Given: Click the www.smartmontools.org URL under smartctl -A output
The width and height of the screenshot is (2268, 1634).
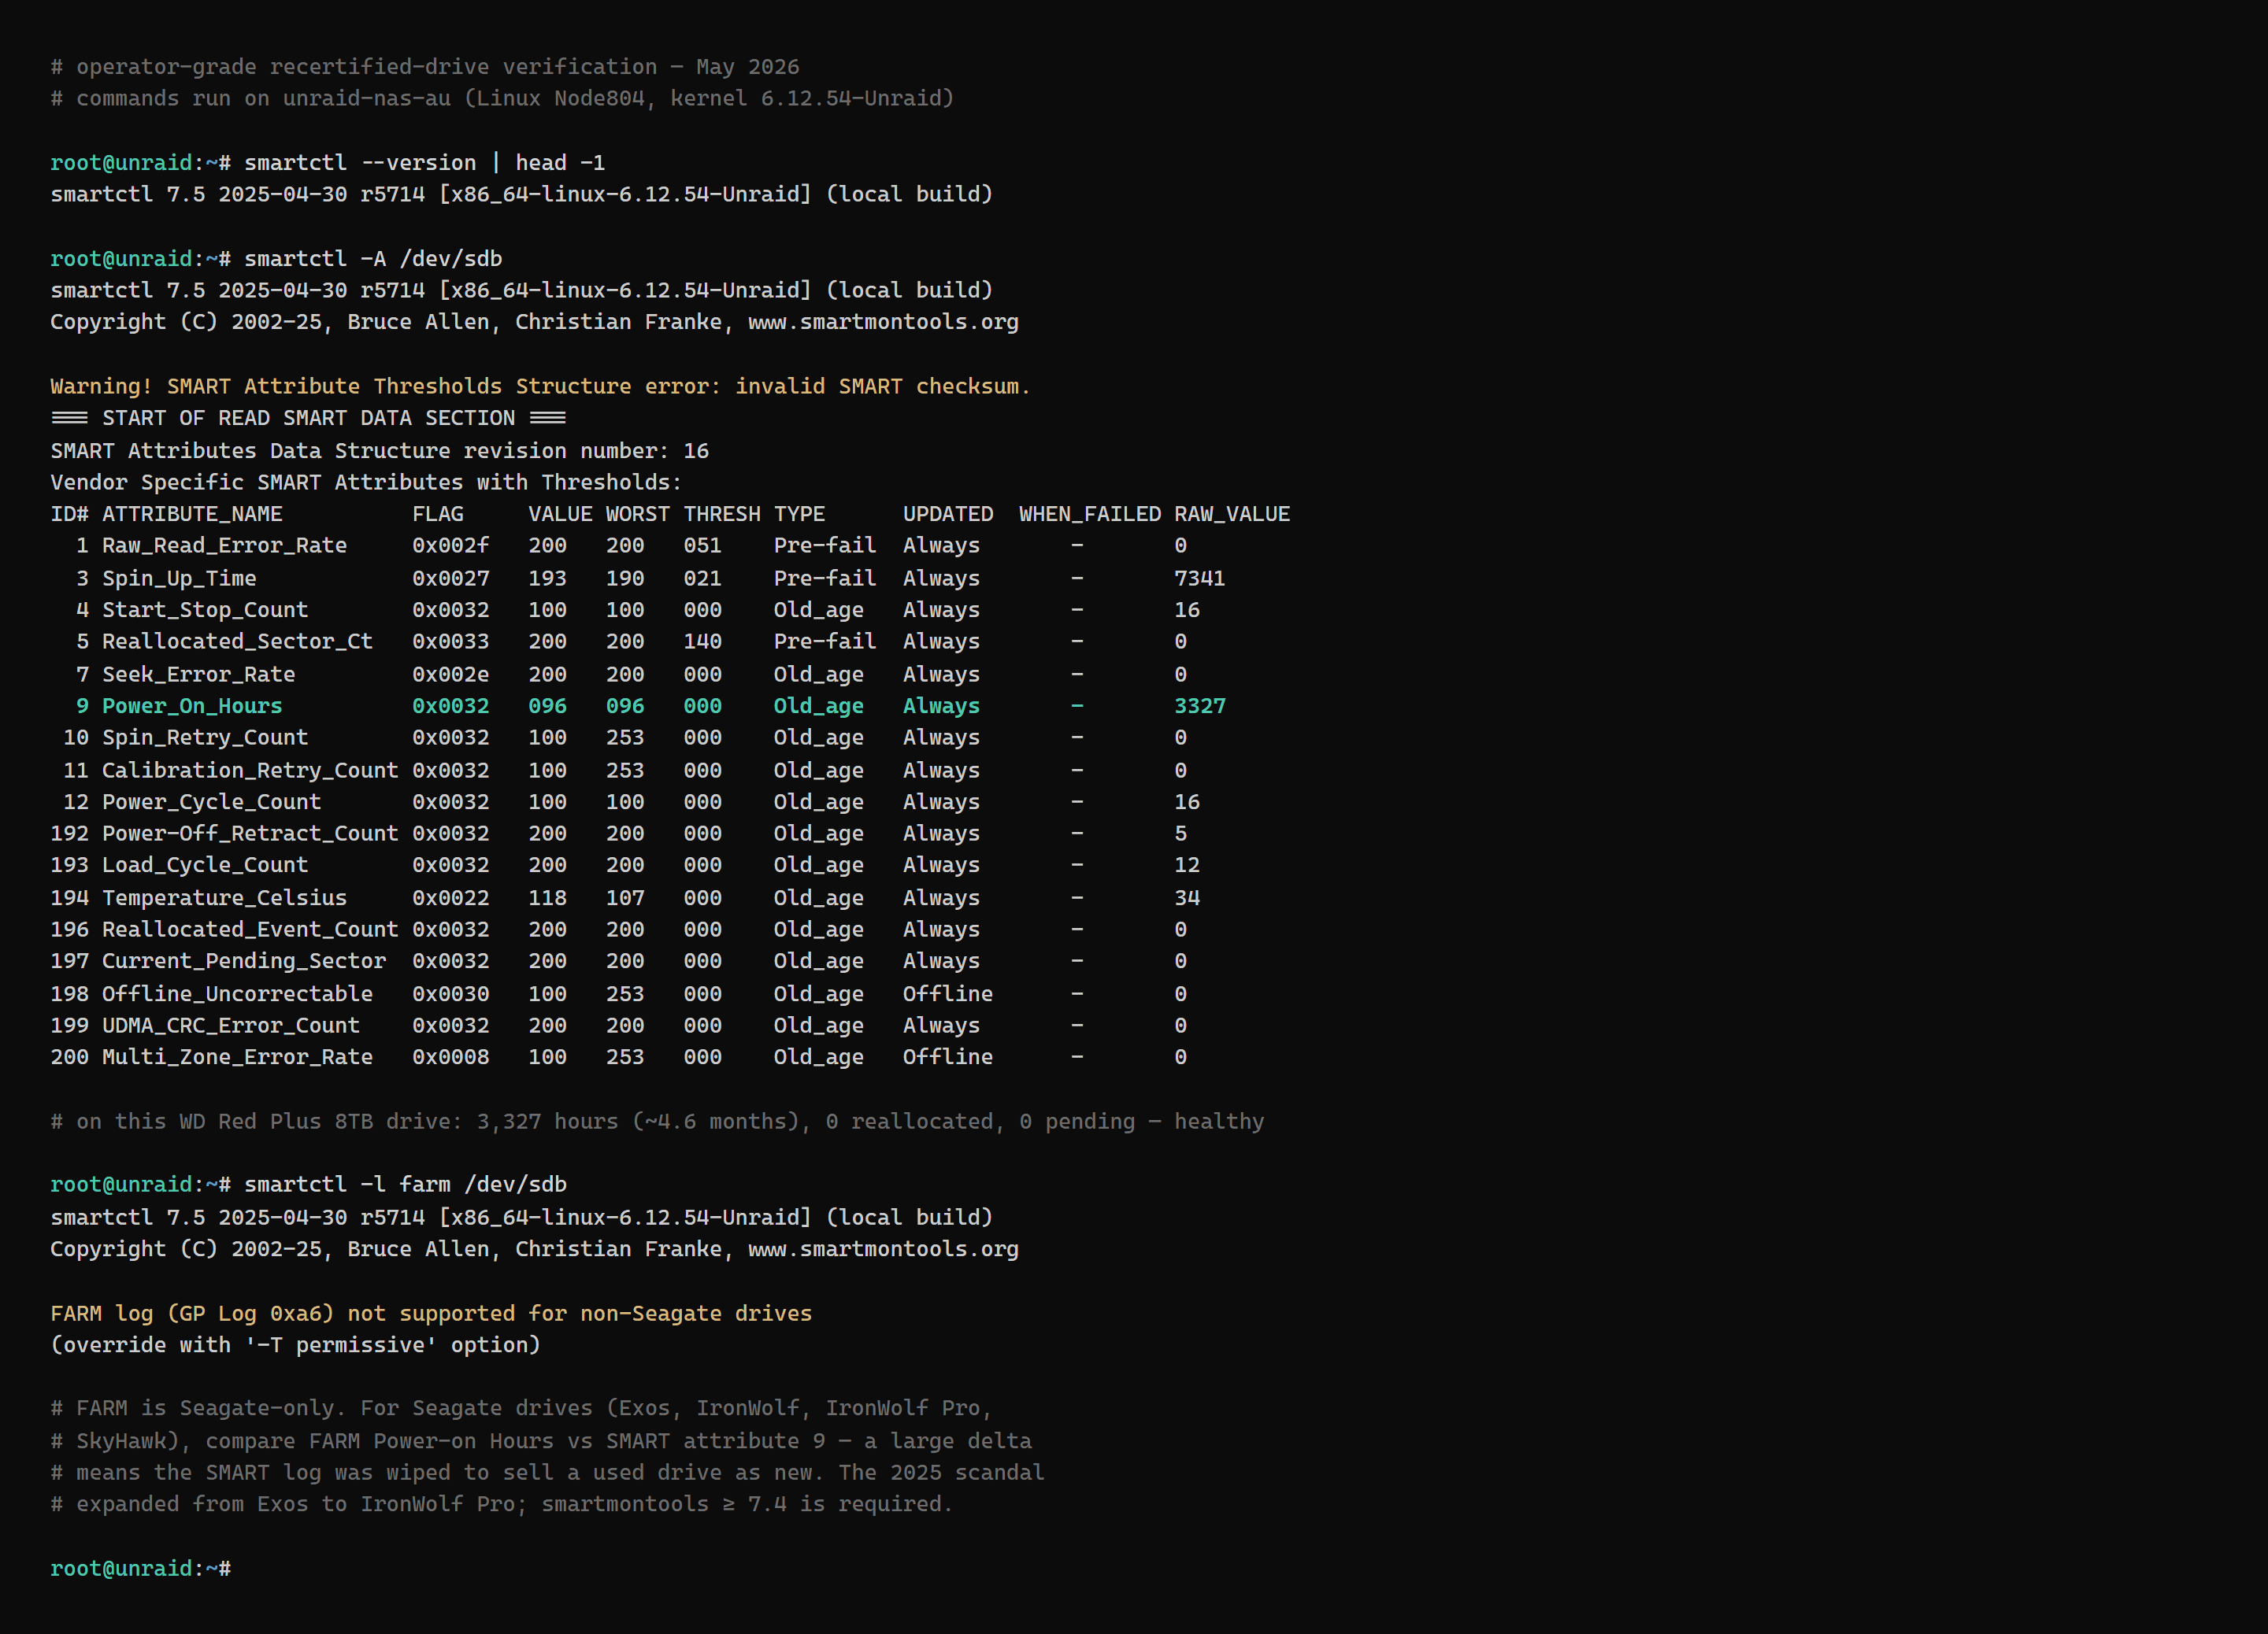Looking at the screenshot, I should (x=883, y=322).
